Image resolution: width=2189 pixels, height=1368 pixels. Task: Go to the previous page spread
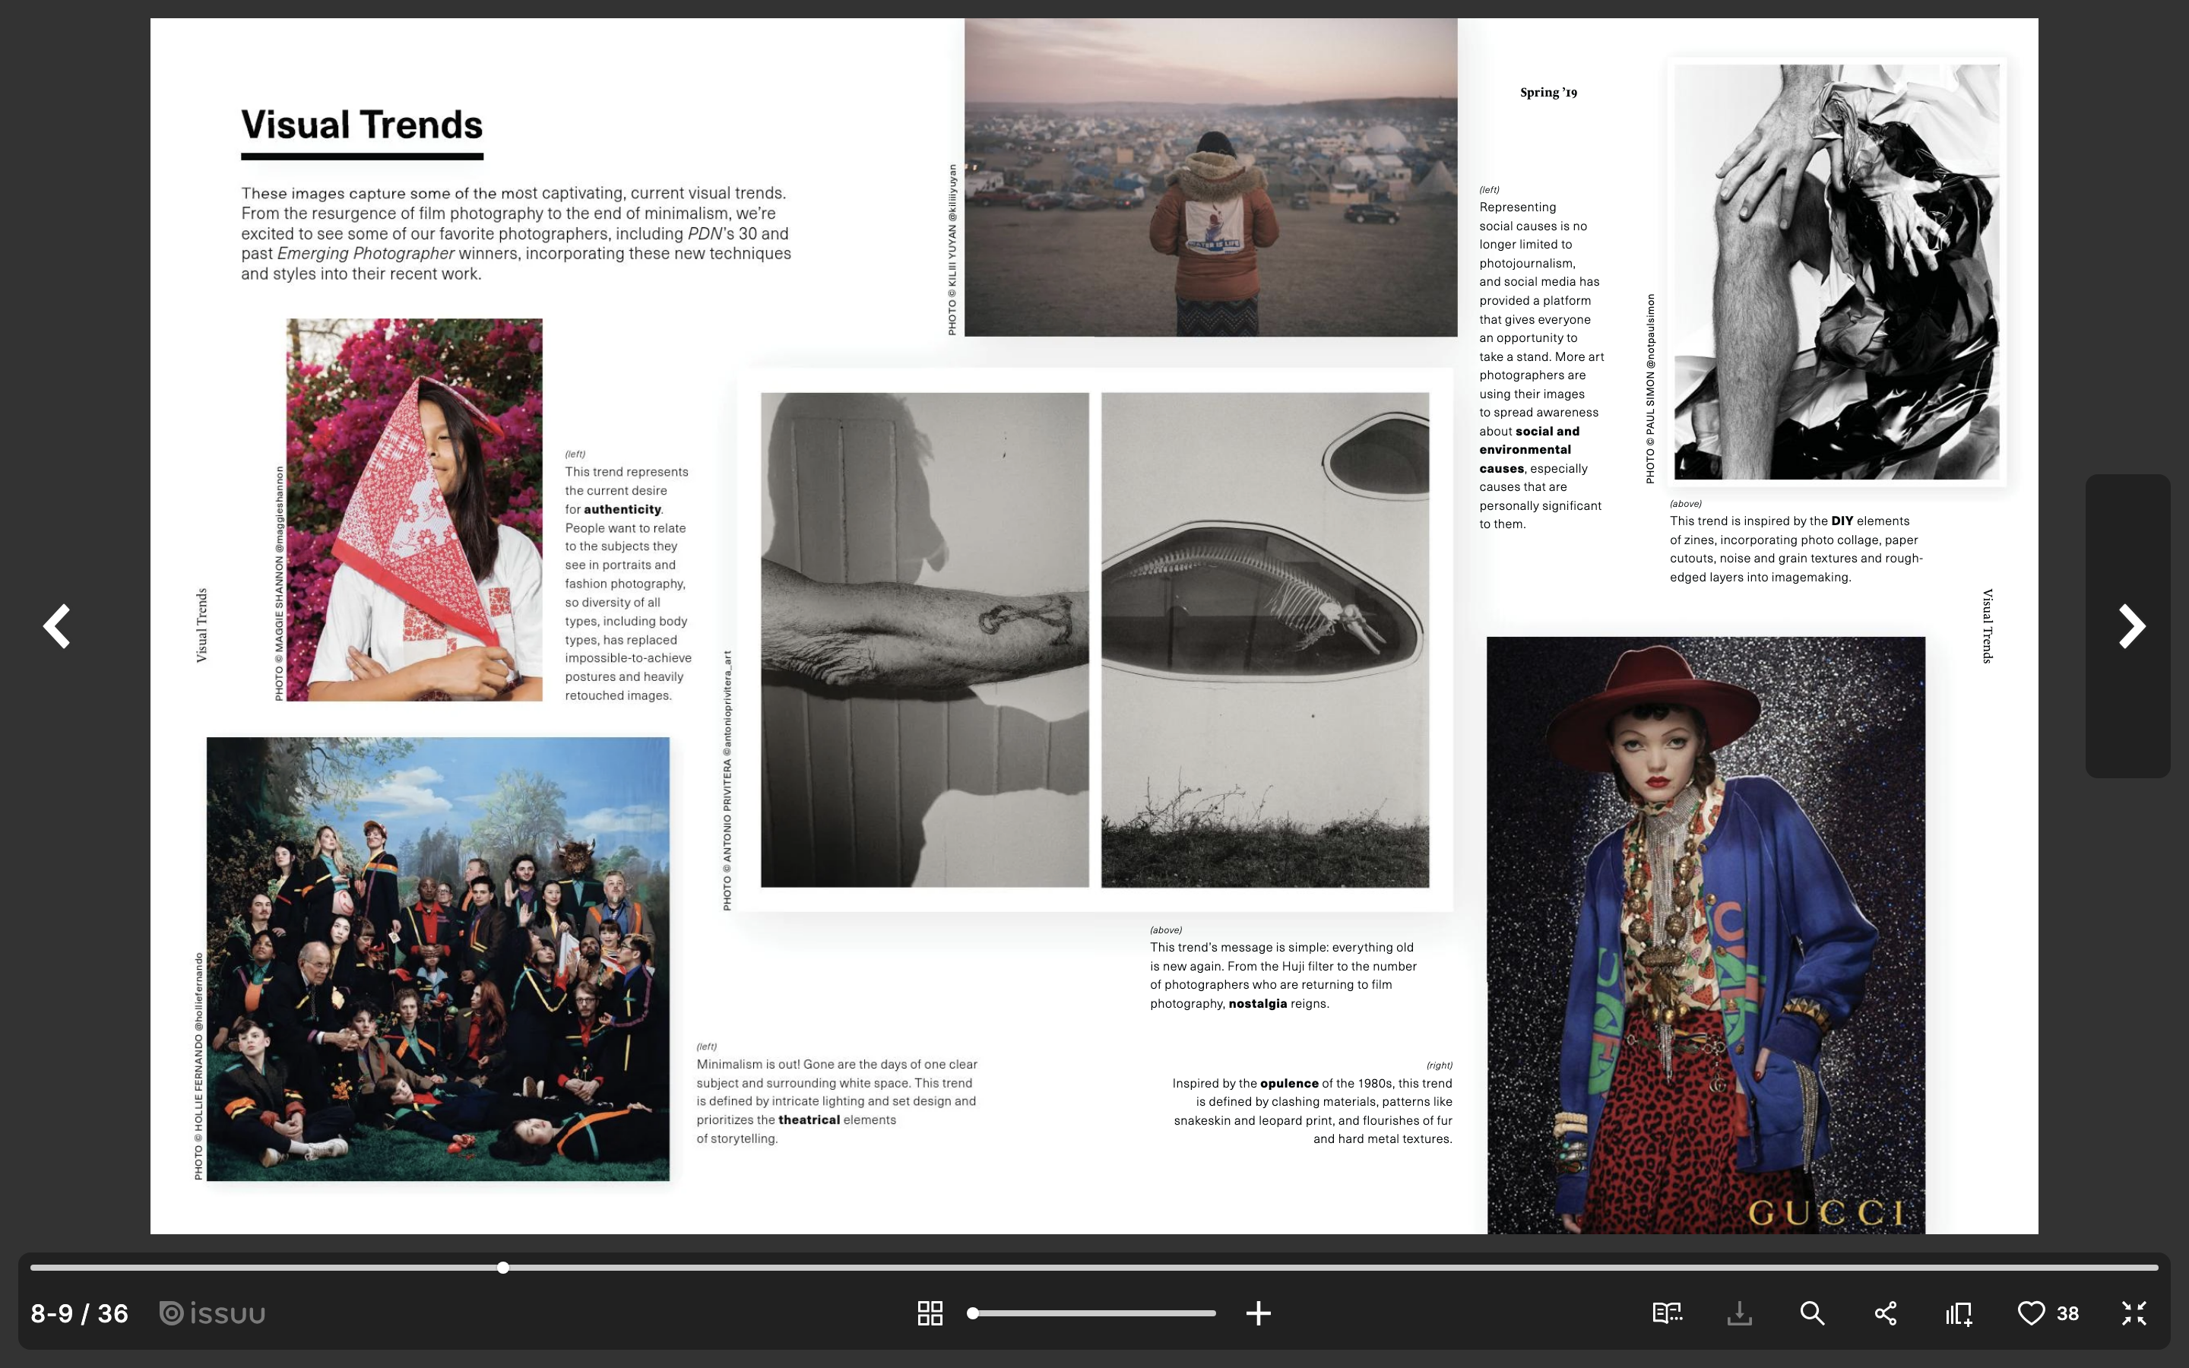[57, 626]
